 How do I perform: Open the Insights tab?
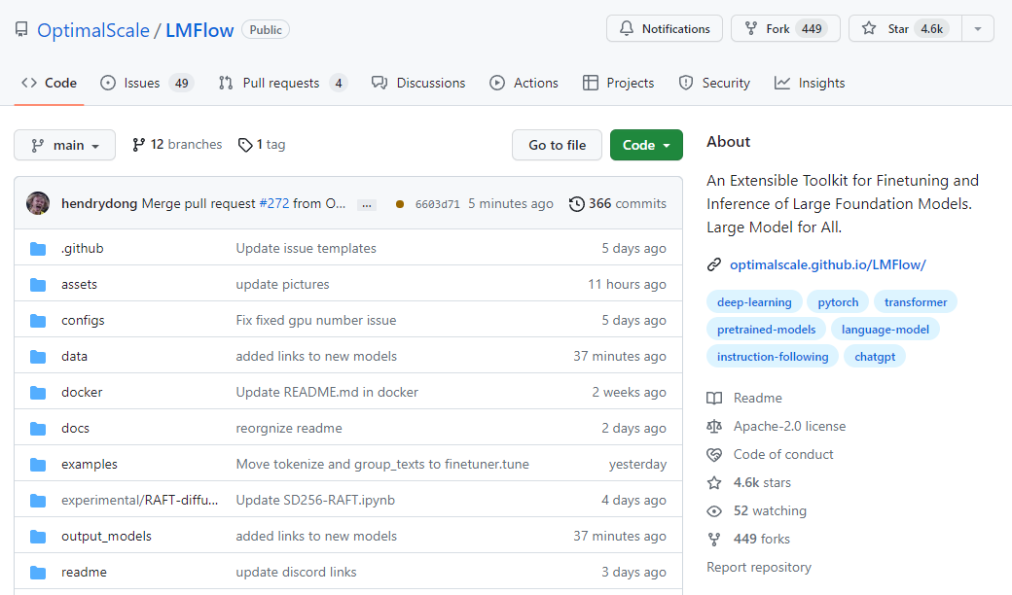pos(810,84)
